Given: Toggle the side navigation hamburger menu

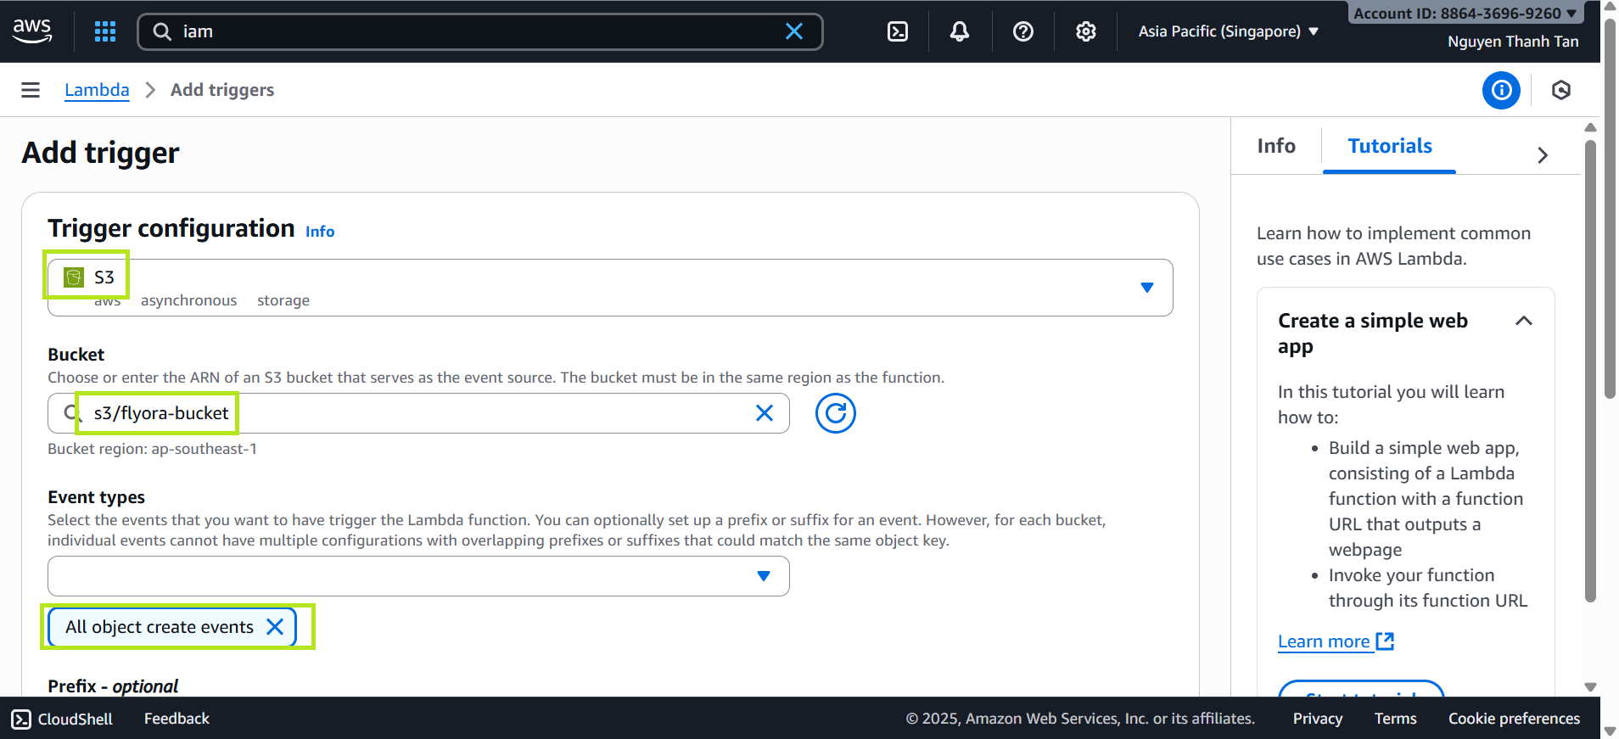Looking at the screenshot, I should pyautogui.click(x=31, y=90).
